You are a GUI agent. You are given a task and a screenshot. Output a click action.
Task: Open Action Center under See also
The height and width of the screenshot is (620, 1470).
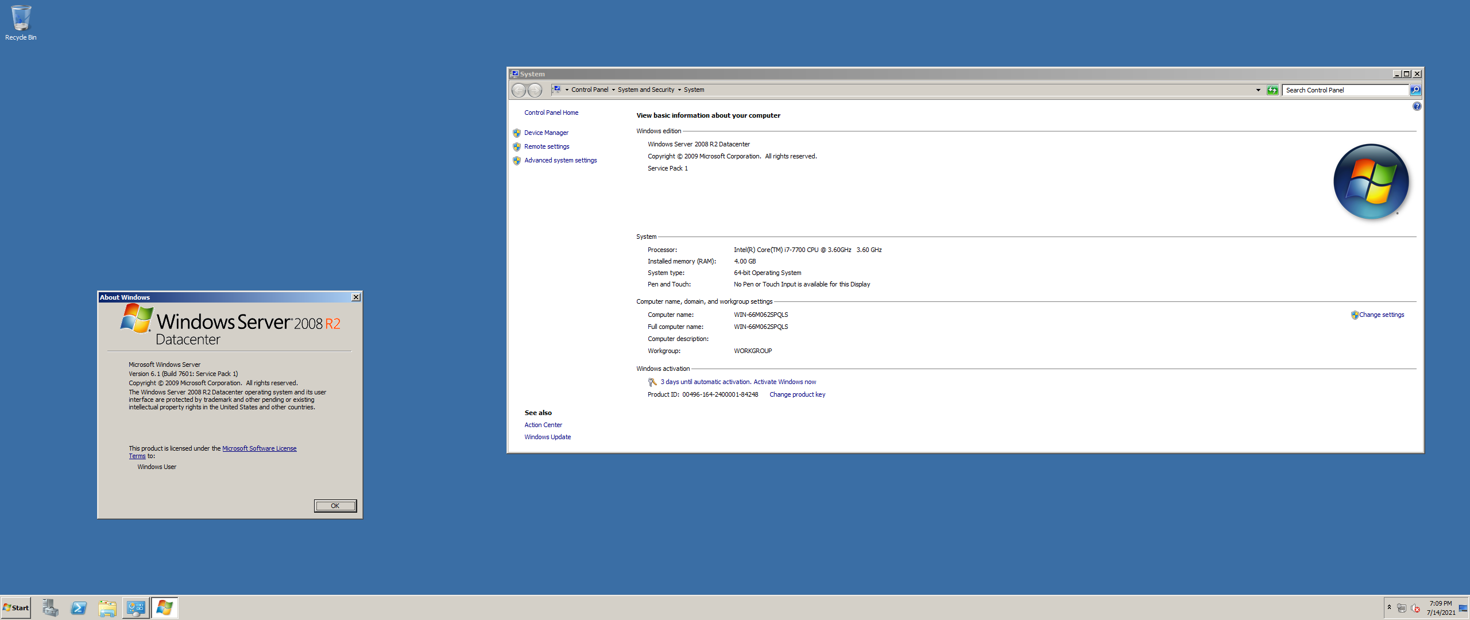pyautogui.click(x=543, y=425)
